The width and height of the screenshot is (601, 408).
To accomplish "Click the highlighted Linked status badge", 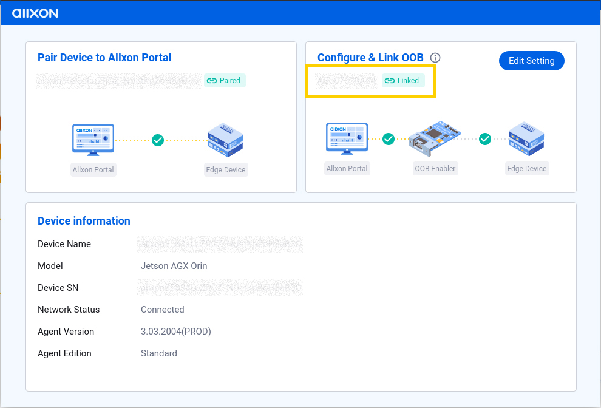I will pyautogui.click(x=402, y=80).
